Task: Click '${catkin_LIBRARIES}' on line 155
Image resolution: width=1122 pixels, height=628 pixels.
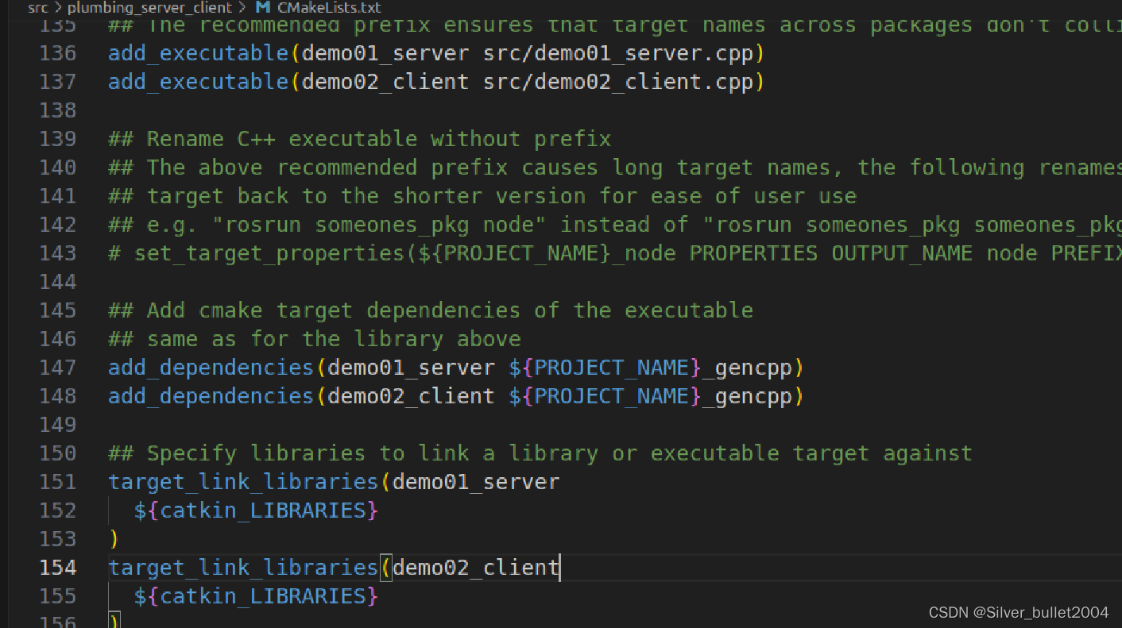Action: click(x=256, y=596)
